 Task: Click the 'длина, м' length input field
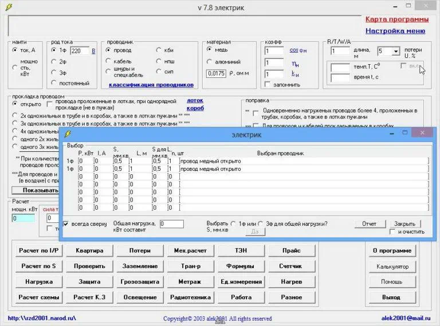click(340, 51)
